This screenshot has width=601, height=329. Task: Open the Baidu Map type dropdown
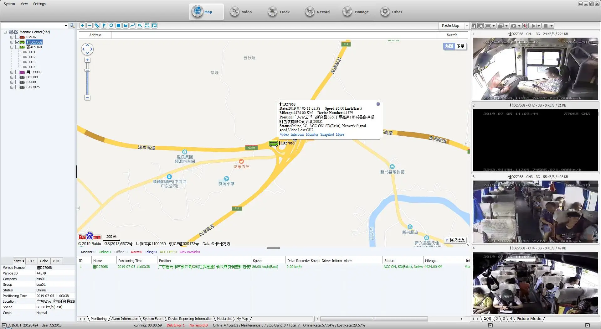click(x=467, y=26)
